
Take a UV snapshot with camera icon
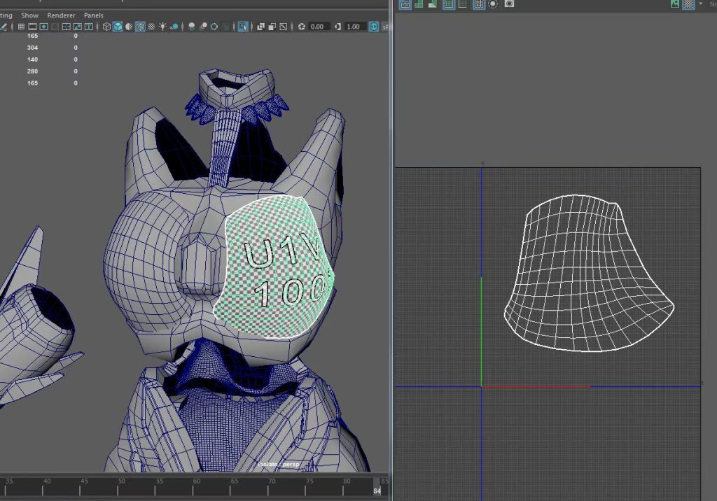click(x=510, y=3)
